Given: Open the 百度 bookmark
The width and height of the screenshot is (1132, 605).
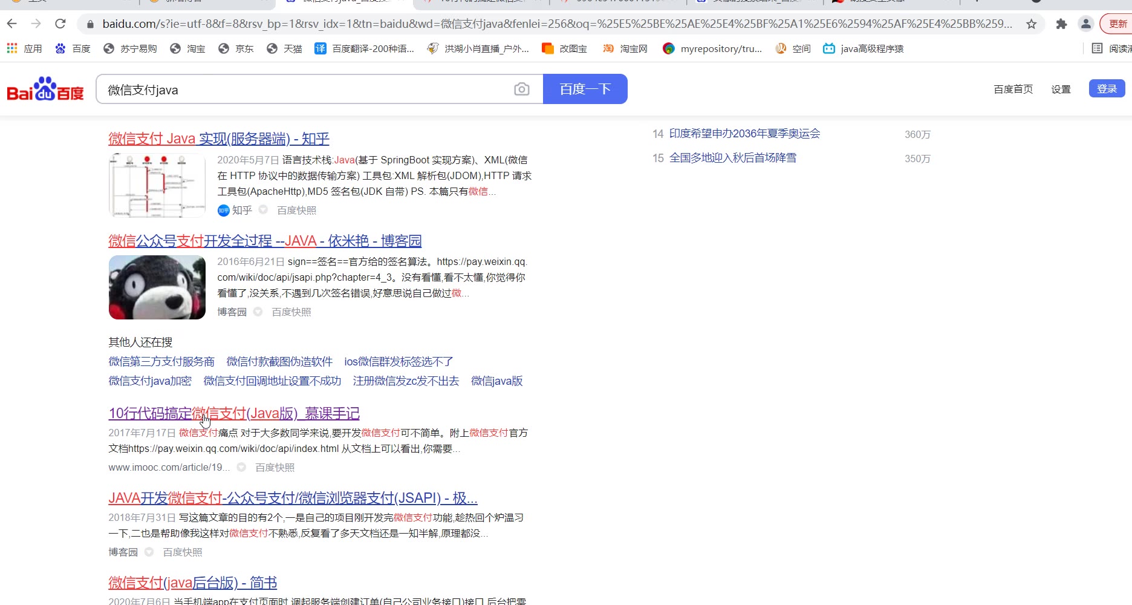Looking at the screenshot, I should tap(73, 48).
